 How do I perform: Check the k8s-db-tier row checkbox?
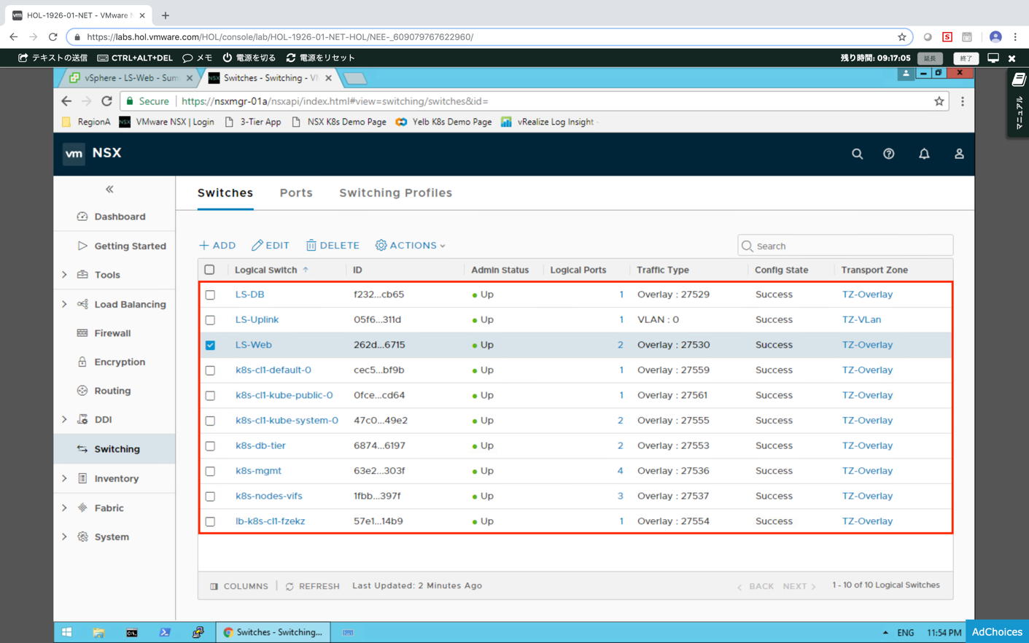pyautogui.click(x=210, y=446)
